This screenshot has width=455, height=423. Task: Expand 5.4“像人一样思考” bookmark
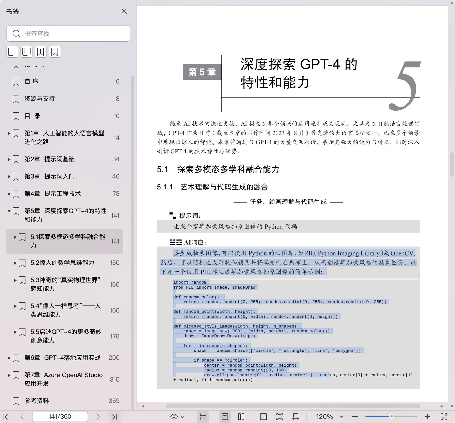point(15,306)
